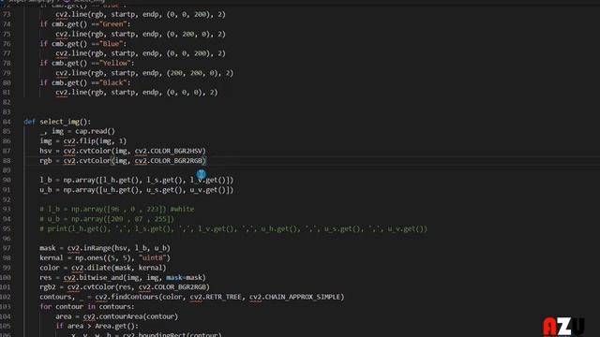Click line number 84 in the gutter

click(7, 122)
